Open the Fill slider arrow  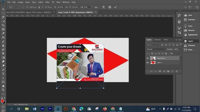click(180, 54)
